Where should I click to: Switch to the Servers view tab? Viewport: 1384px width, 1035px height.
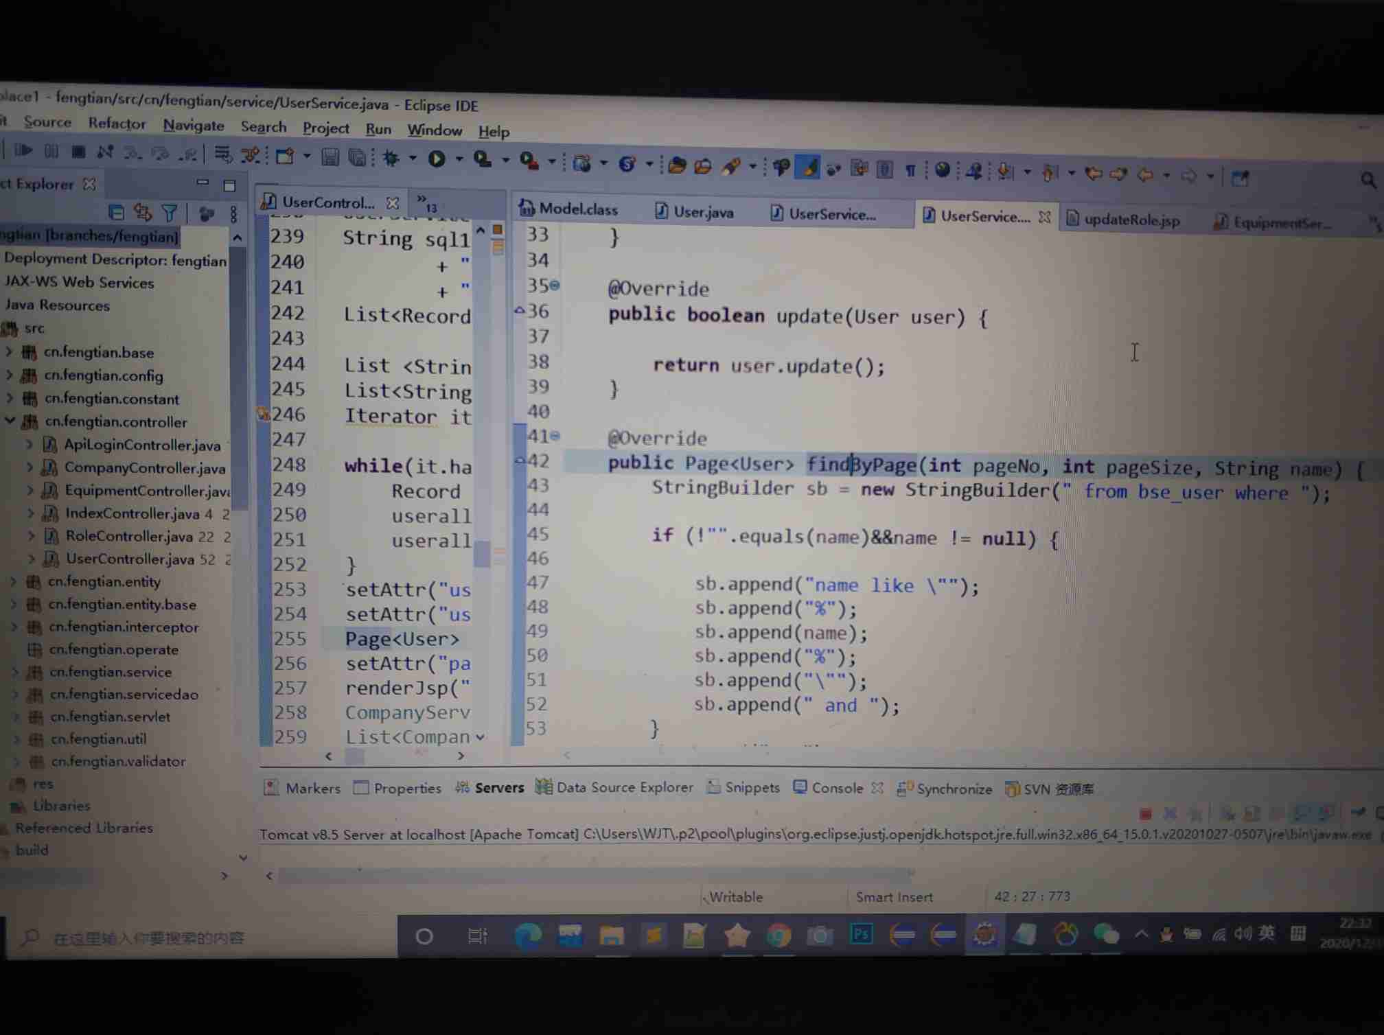498,788
